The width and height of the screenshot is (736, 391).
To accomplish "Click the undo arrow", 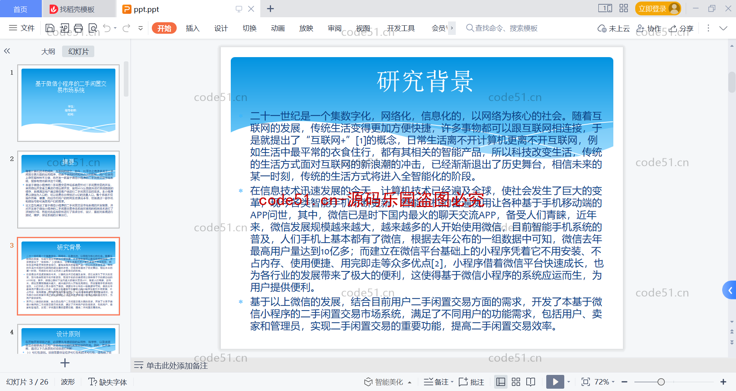I will (x=107, y=28).
